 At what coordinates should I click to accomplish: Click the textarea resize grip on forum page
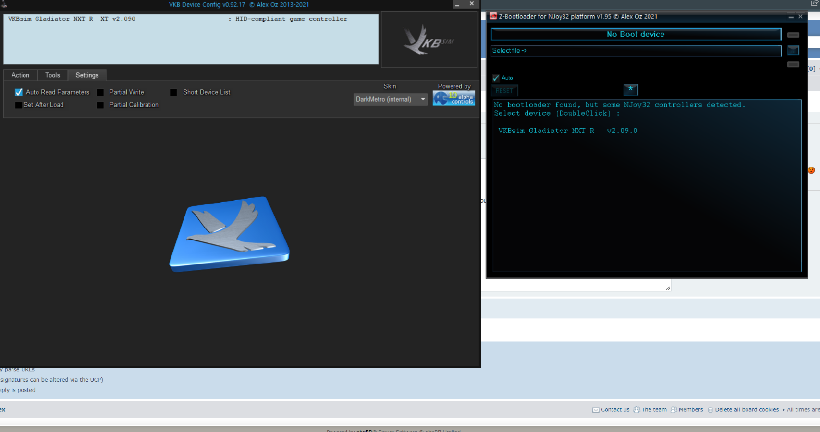[668, 288]
